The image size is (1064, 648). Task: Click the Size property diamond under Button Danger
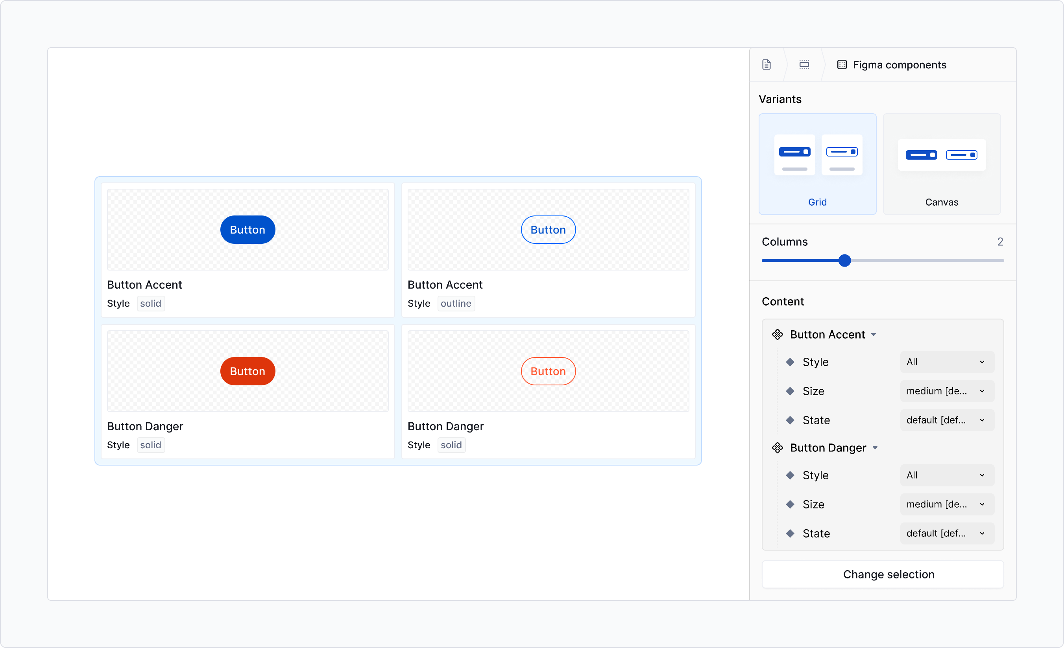791,504
